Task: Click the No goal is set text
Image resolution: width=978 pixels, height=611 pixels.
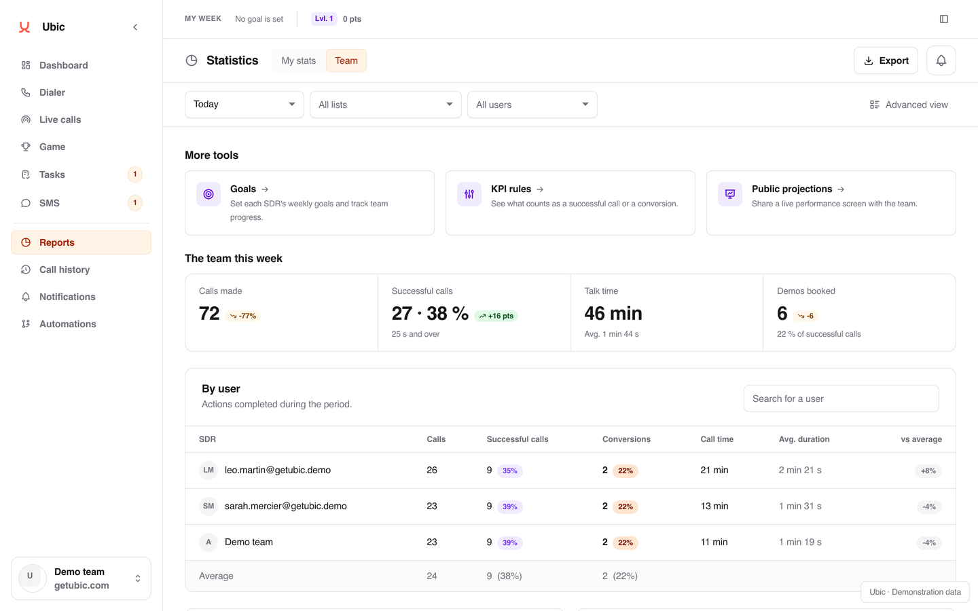Action: click(x=259, y=19)
